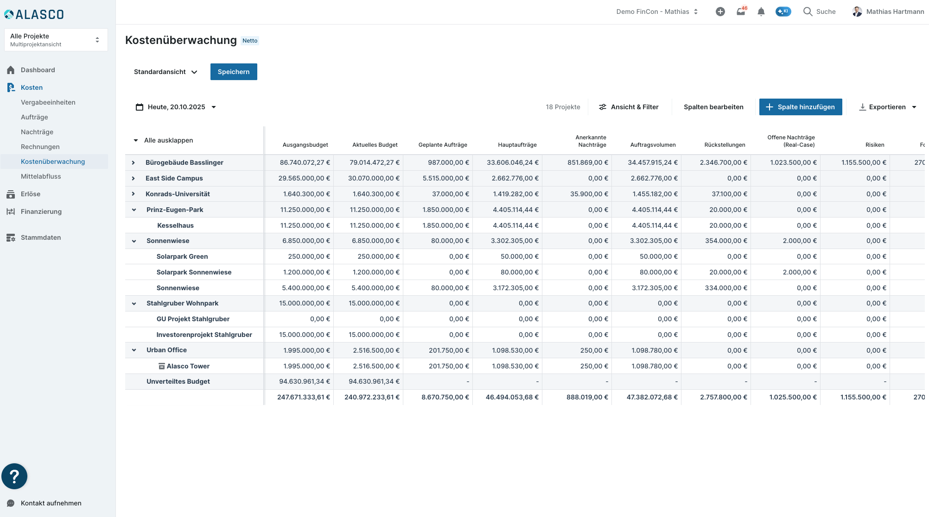Open Mittelabfluss in the sidebar

pos(41,176)
